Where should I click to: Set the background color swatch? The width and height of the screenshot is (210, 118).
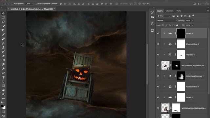(x=5, y=108)
